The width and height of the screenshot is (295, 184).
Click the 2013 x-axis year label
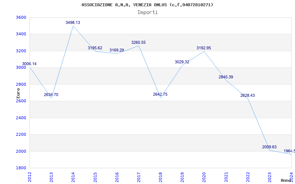coord(51,177)
